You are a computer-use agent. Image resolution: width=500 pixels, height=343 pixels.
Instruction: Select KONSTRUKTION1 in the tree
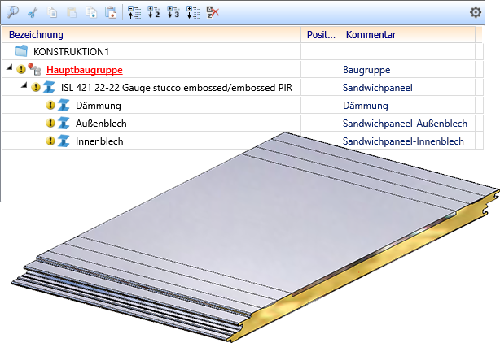click(x=71, y=51)
